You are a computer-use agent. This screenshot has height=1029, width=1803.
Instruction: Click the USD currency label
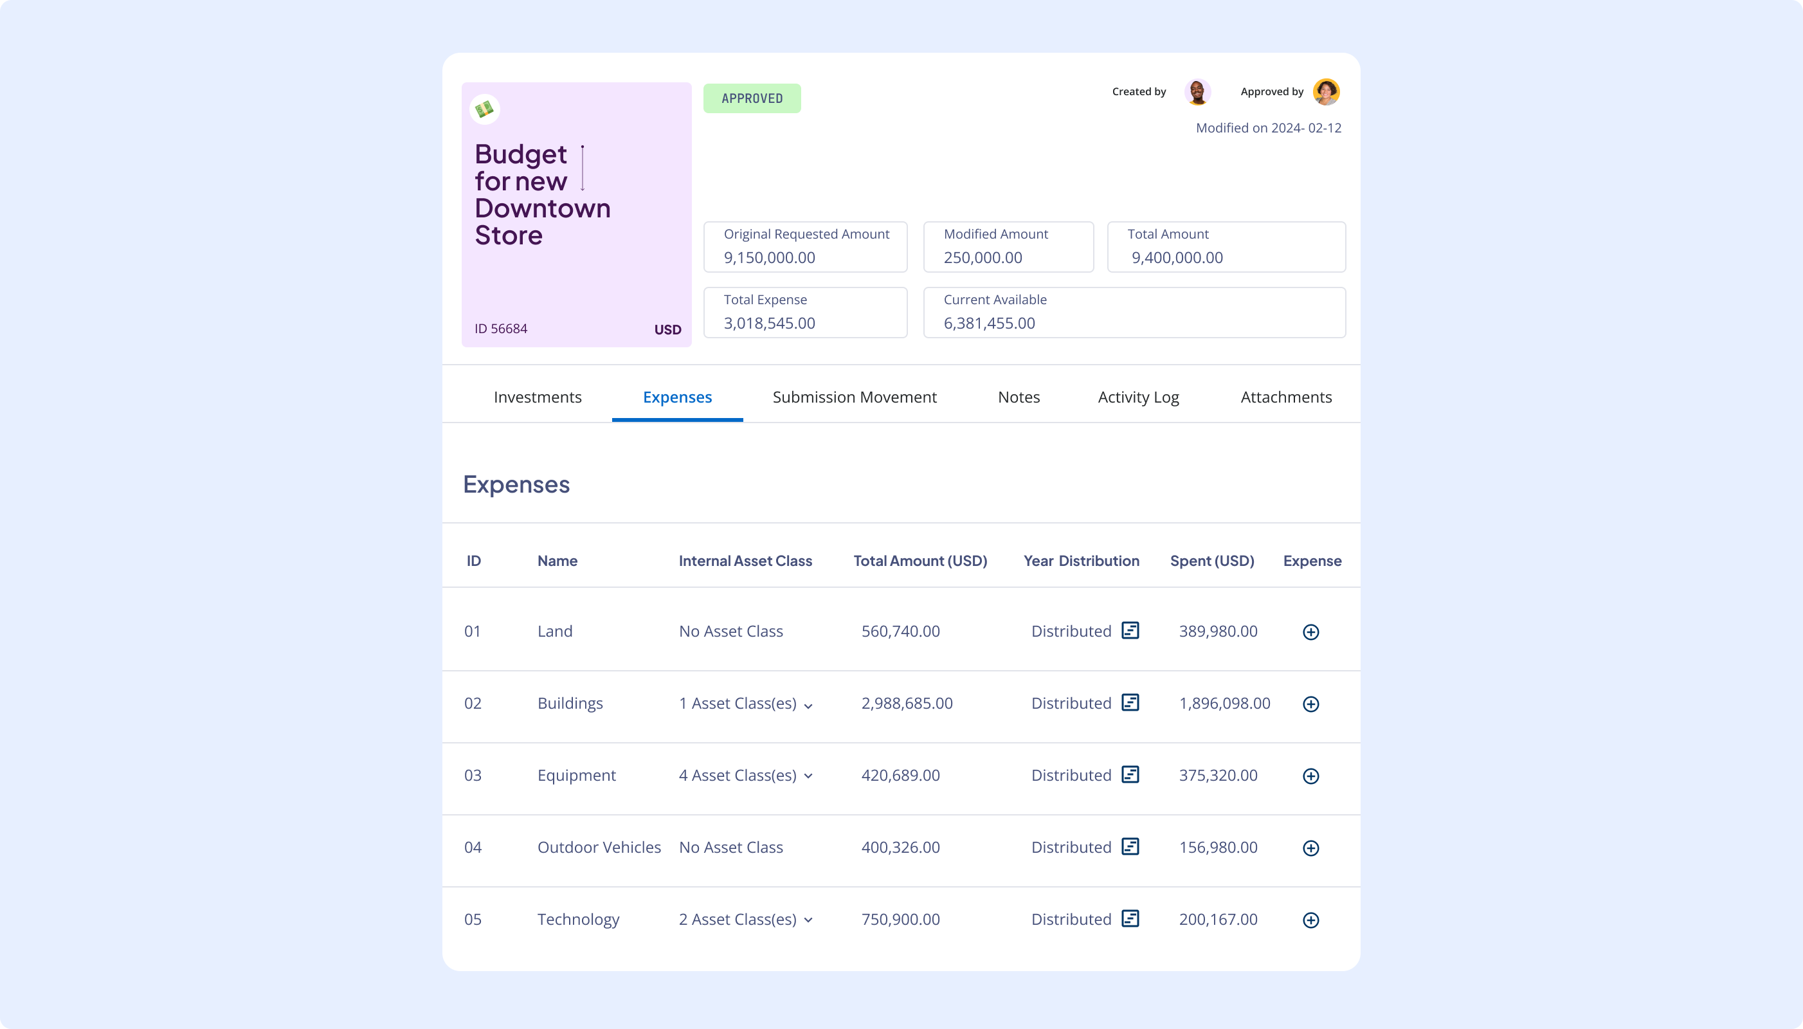pyautogui.click(x=667, y=330)
